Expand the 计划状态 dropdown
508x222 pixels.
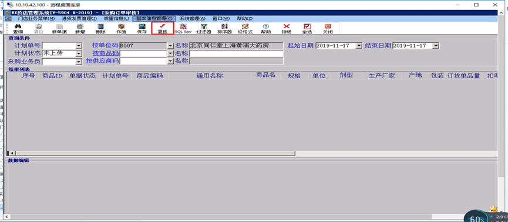point(79,53)
